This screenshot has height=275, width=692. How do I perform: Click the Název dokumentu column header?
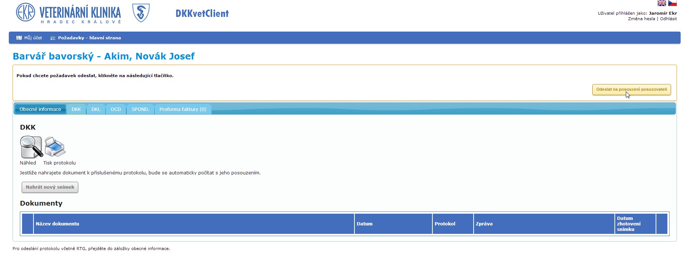pos(57,224)
